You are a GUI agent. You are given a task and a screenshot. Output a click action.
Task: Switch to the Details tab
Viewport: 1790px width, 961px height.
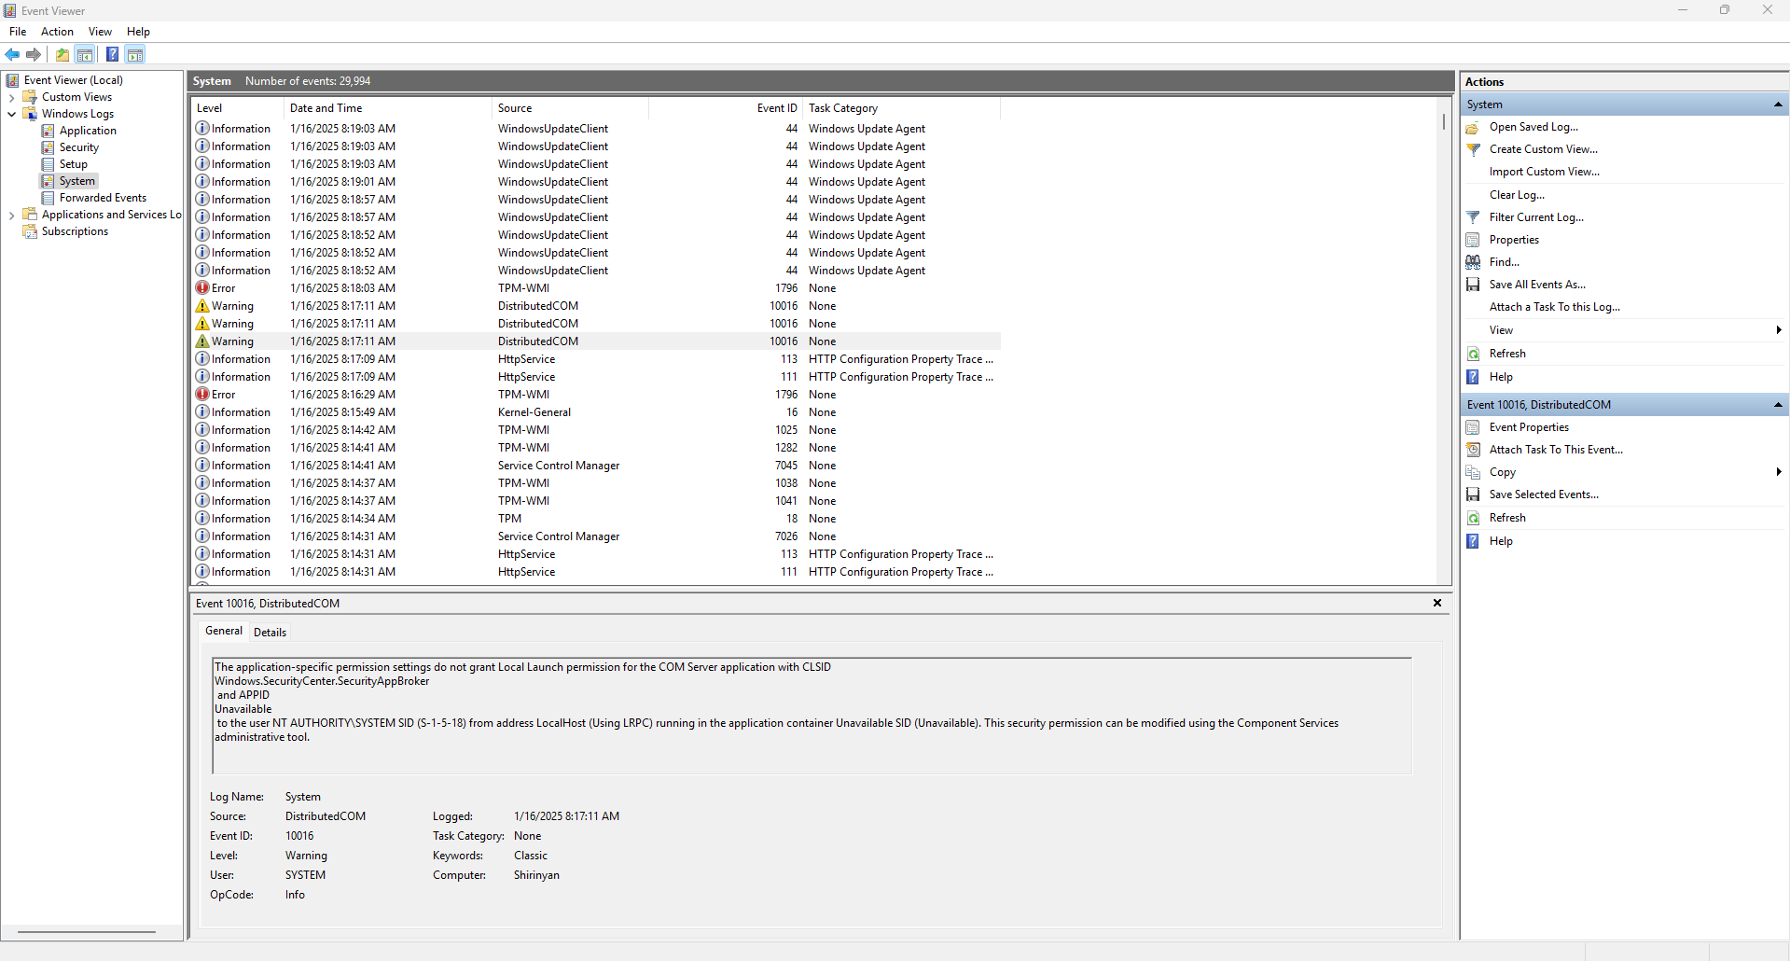tap(270, 633)
